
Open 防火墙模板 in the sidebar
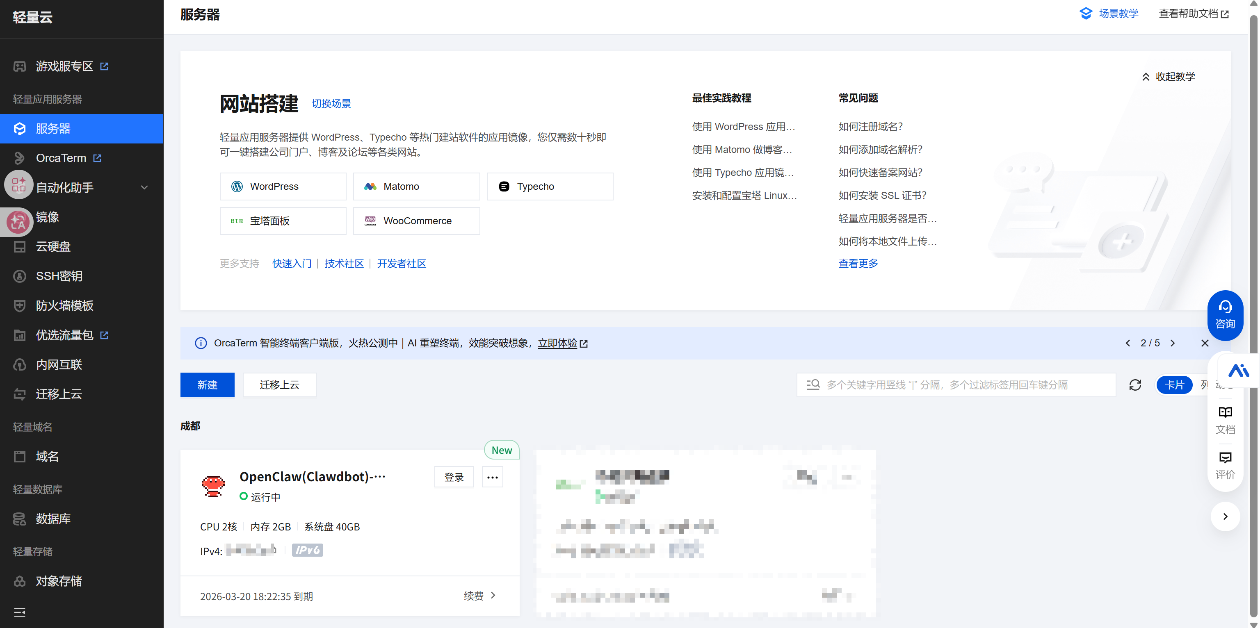pyautogui.click(x=64, y=305)
